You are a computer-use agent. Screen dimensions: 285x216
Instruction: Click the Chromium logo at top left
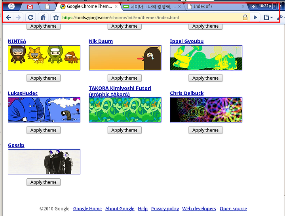coord(11,7)
